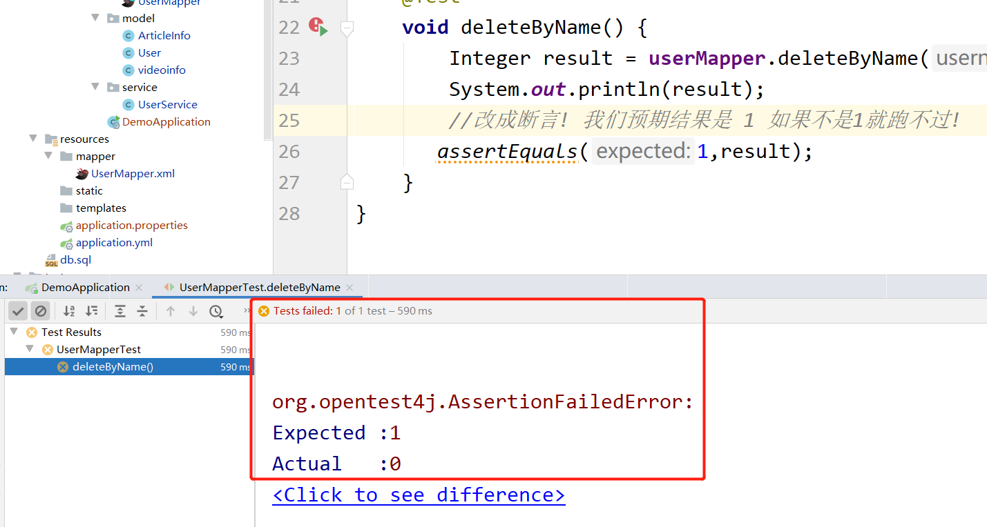Click the project tree vertical scrollbar

269,69
